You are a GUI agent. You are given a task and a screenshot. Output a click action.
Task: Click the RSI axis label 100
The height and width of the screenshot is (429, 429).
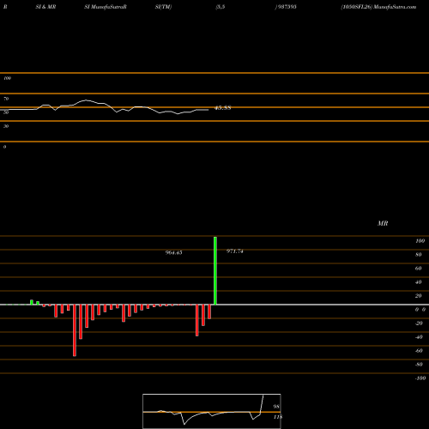click(x=7, y=78)
